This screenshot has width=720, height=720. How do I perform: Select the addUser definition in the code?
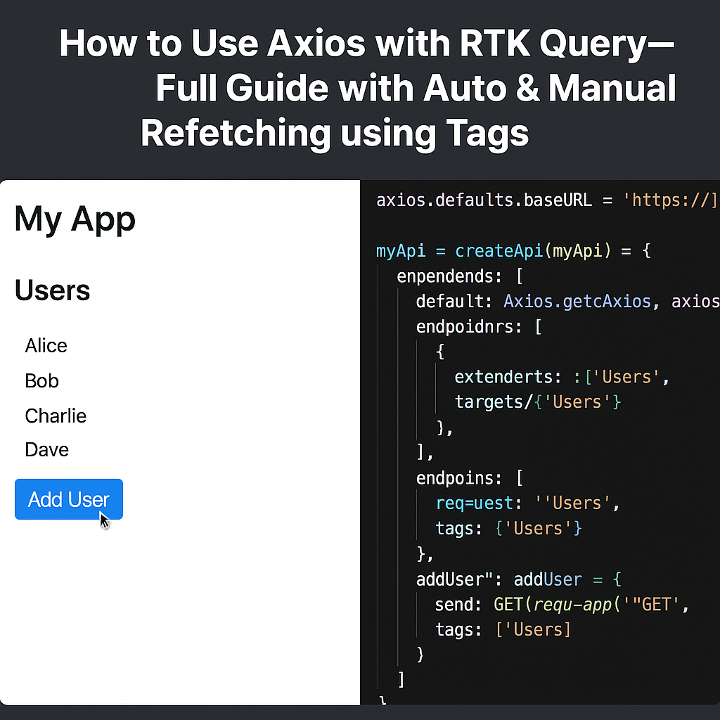(517, 579)
